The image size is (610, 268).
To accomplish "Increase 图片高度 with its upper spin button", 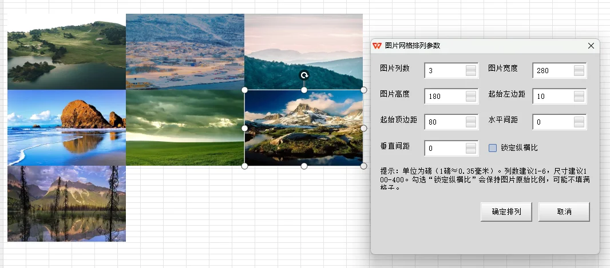I will (471, 93).
